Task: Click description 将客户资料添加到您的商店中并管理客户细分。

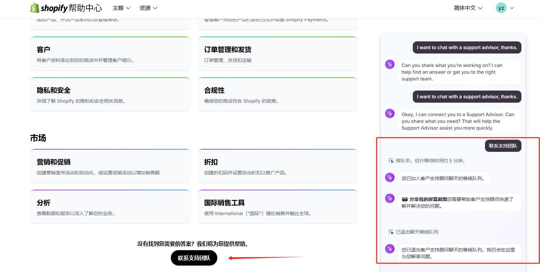Action: click(86, 60)
